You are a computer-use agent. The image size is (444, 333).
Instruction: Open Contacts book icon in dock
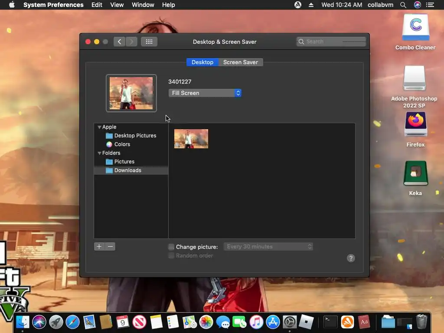[x=106, y=322]
